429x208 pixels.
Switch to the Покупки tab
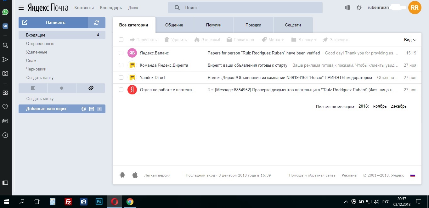[x=214, y=25]
